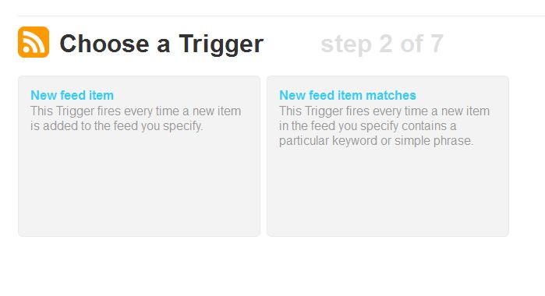Click the number 7 in the step indicator

pos(437,44)
